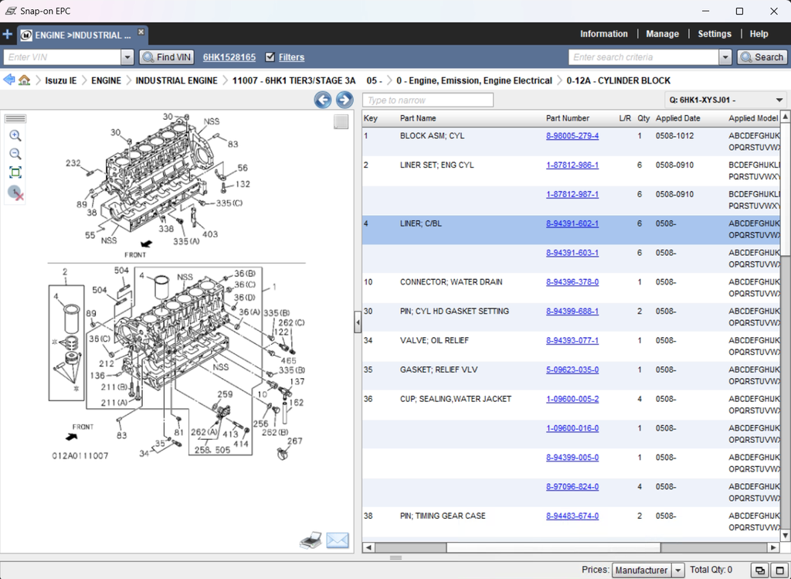
Task: Print the illustration
Action: coord(311,540)
